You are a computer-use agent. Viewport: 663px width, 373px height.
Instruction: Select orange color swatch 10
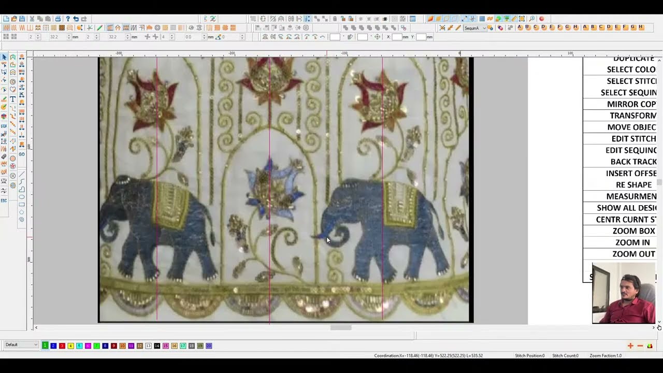click(x=122, y=346)
